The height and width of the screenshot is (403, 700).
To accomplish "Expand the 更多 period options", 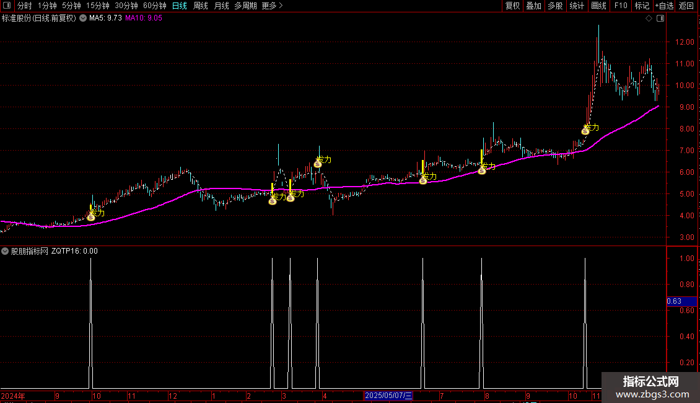I will [x=272, y=6].
